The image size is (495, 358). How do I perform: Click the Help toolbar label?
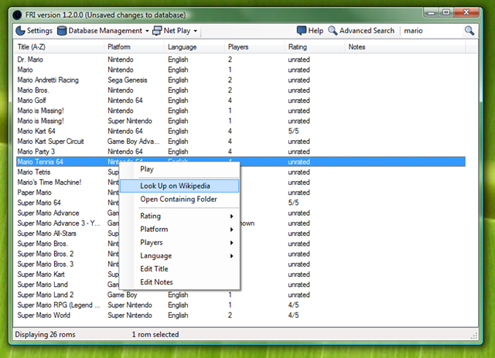pyautogui.click(x=316, y=31)
